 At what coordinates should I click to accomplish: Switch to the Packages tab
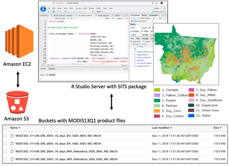coord(145,39)
